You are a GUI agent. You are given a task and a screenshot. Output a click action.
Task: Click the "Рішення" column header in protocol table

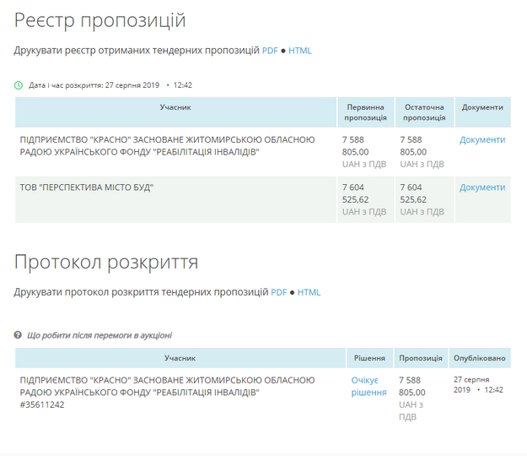pos(369,358)
